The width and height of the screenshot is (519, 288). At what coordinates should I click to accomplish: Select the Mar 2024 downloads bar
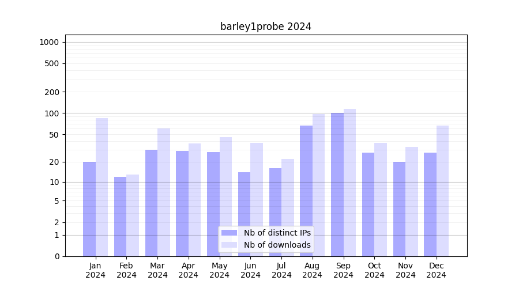point(164,192)
